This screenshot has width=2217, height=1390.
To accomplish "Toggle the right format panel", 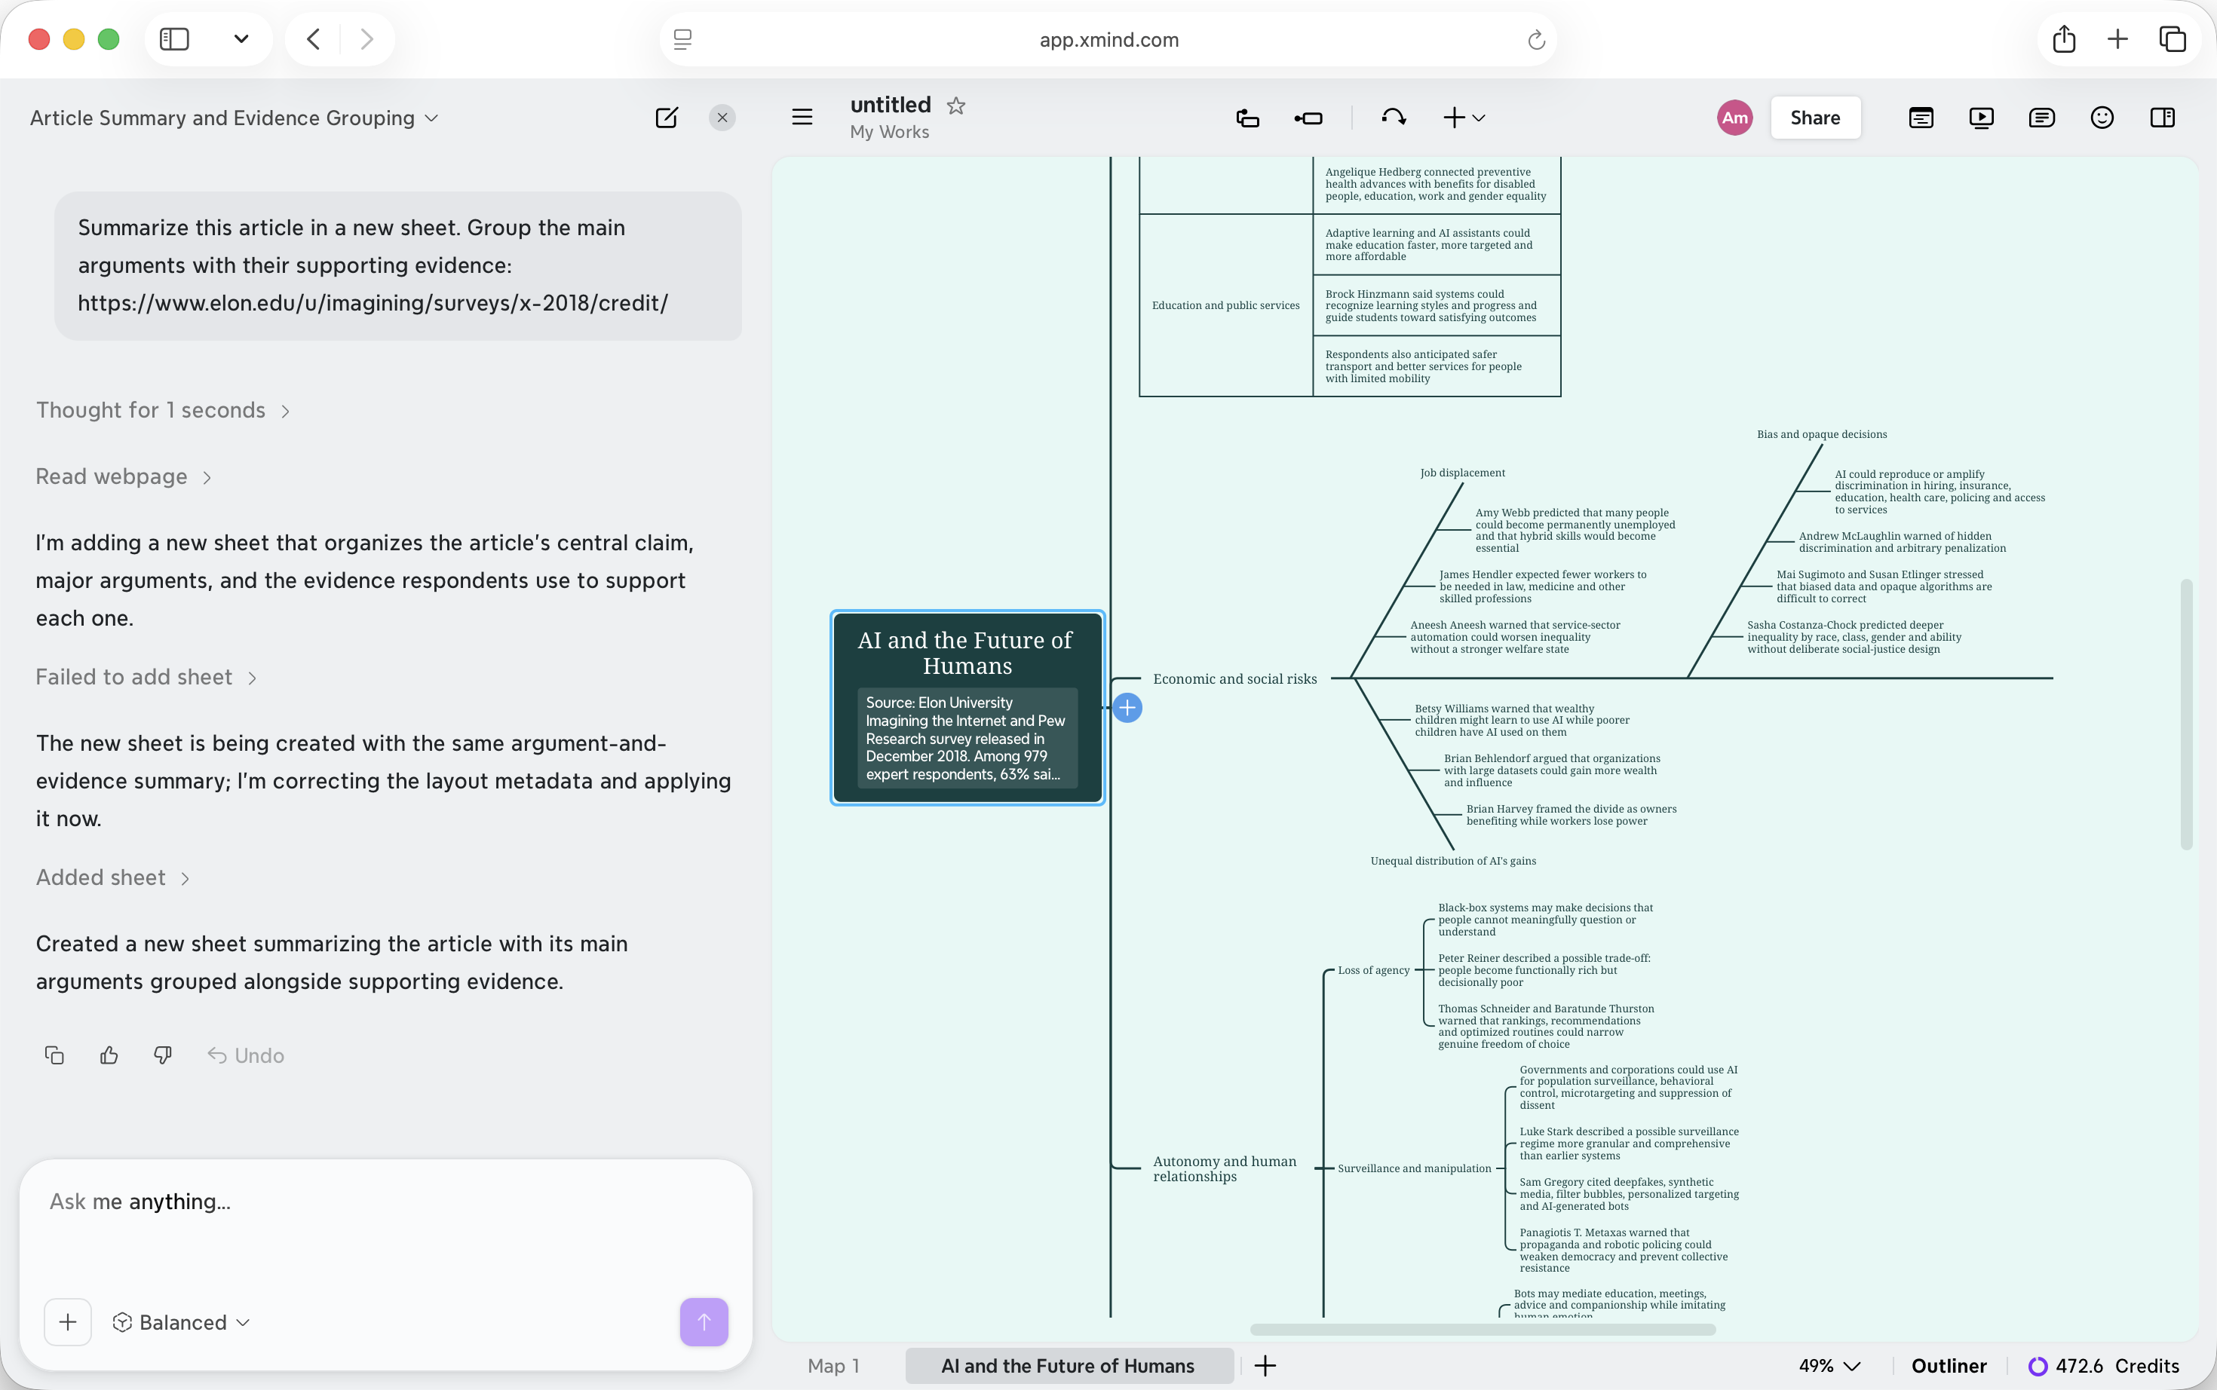I will click(2163, 118).
